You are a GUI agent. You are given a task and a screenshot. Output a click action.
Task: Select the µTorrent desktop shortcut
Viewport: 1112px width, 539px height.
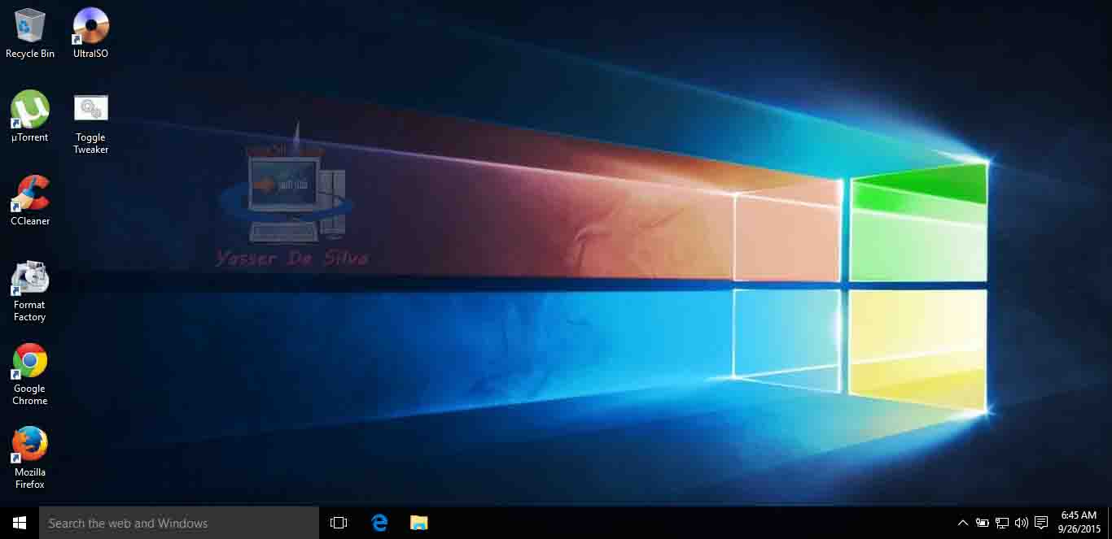coord(30,116)
